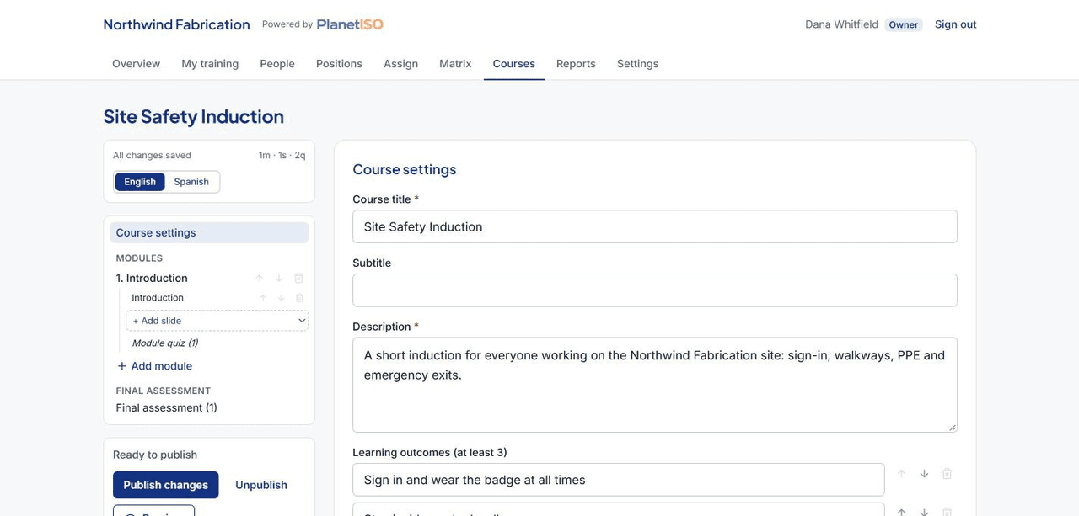The image size is (1079, 516).
Task: Open the Introduction slide item
Action: pyautogui.click(x=158, y=298)
